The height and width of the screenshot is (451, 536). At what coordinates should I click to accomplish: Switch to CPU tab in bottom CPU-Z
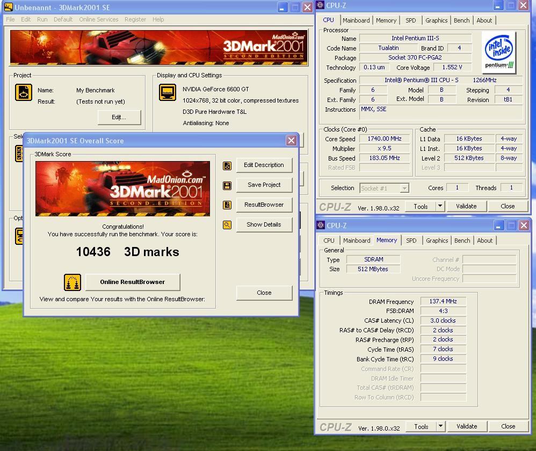pyautogui.click(x=329, y=241)
